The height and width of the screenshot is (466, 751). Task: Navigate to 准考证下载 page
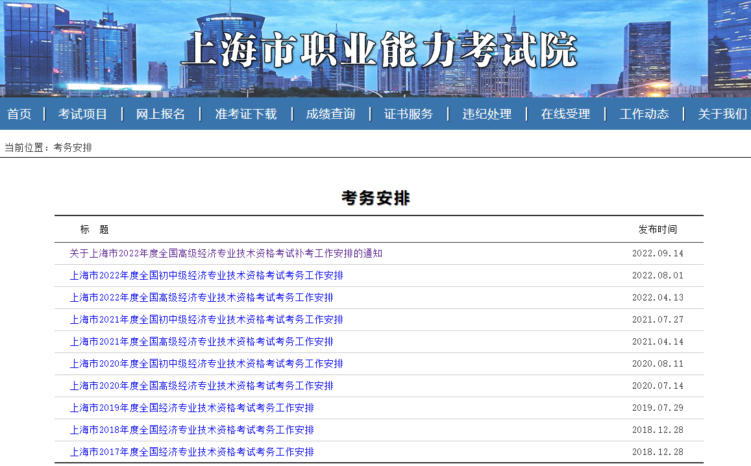[x=245, y=114]
